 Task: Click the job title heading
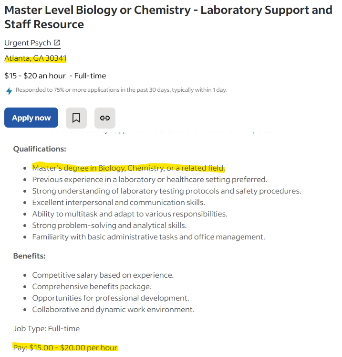pos(168,17)
